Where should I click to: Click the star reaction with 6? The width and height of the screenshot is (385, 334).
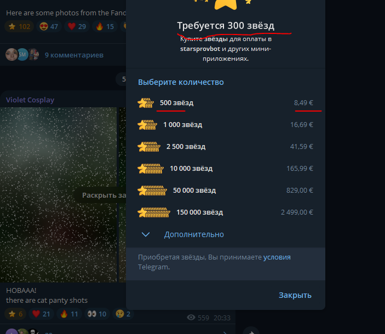pyautogui.click(x=15, y=314)
